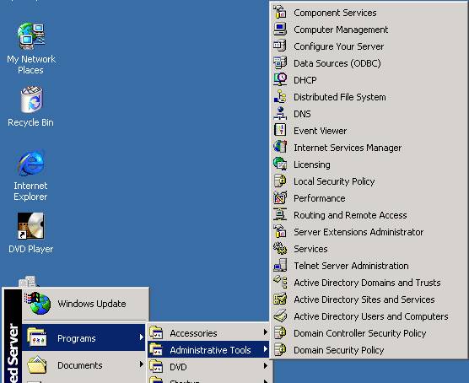Expand the Programs submenu arrow
The height and width of the screenshot is (383, 469).
[x=142, y=337]
